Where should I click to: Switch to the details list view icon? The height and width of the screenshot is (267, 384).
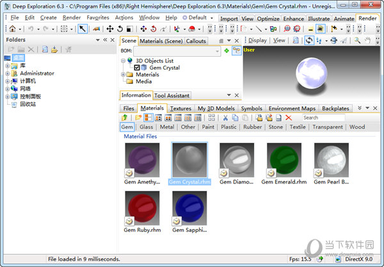click(x=198, y=118)
